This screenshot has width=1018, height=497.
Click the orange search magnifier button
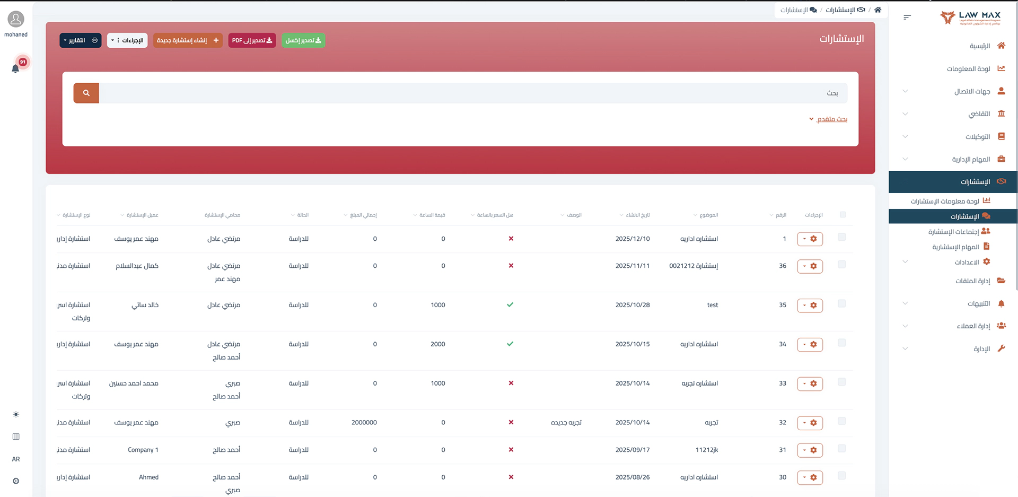coord(86,93)
